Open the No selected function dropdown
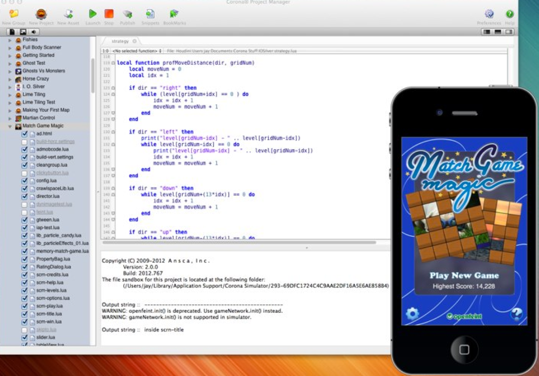Image resolution: width=539 pixels, height=376 pixels. coord(137,51)
